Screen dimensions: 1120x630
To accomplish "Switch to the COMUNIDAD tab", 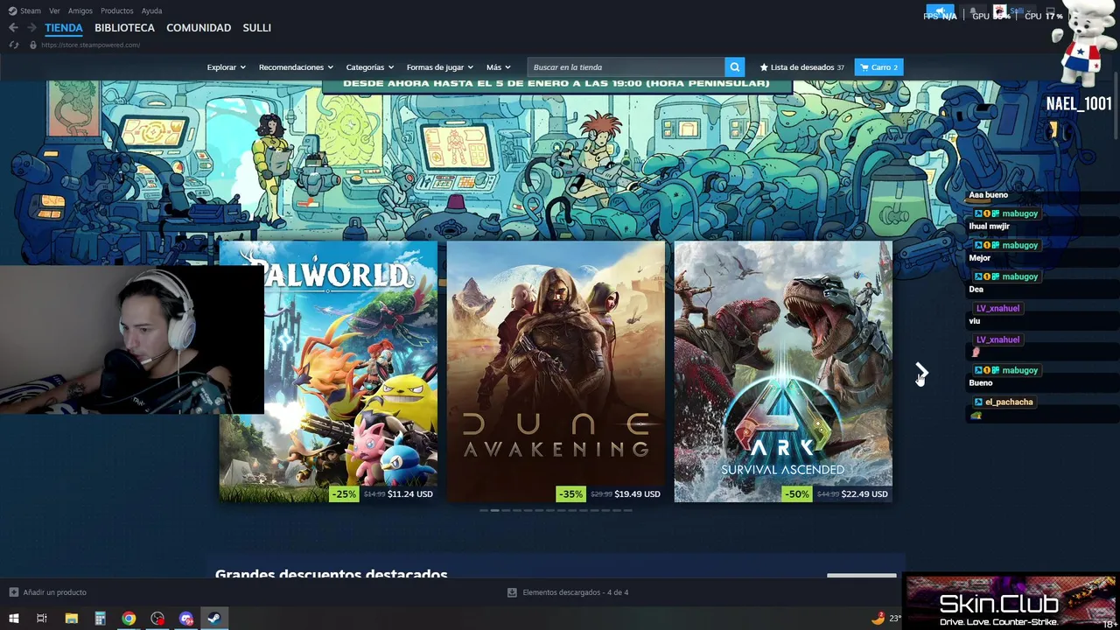I will [x=199, y=28].
